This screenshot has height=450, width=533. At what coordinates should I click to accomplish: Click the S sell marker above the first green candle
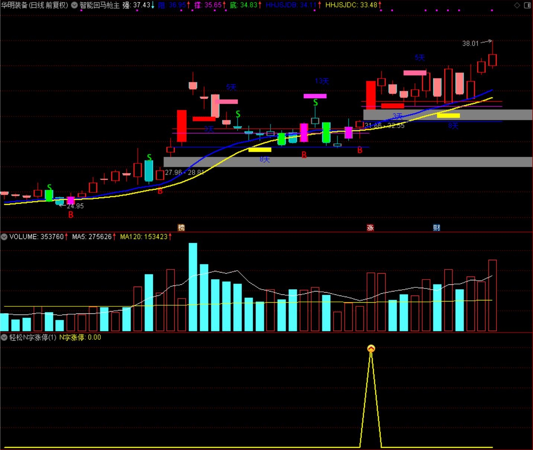[x=49, y=187]
